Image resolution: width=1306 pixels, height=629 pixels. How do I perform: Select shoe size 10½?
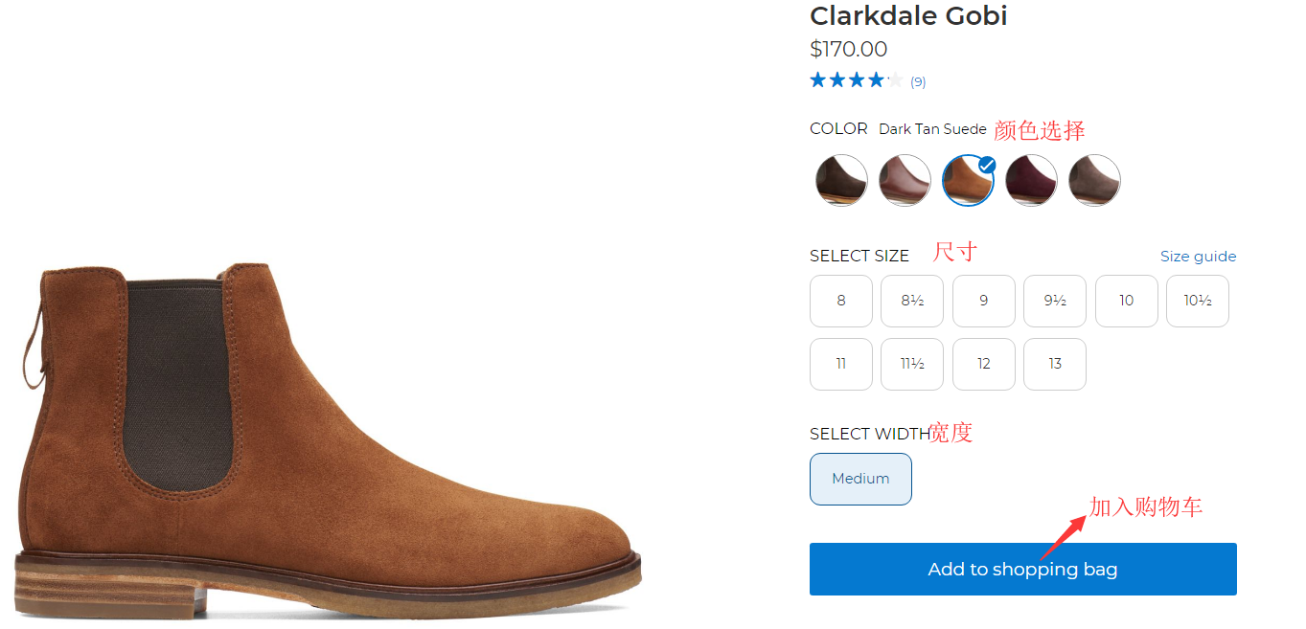pos(1198,301)
